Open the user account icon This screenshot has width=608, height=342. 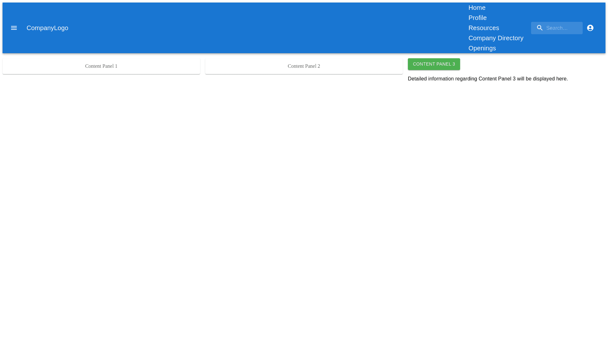coord(590,28)
